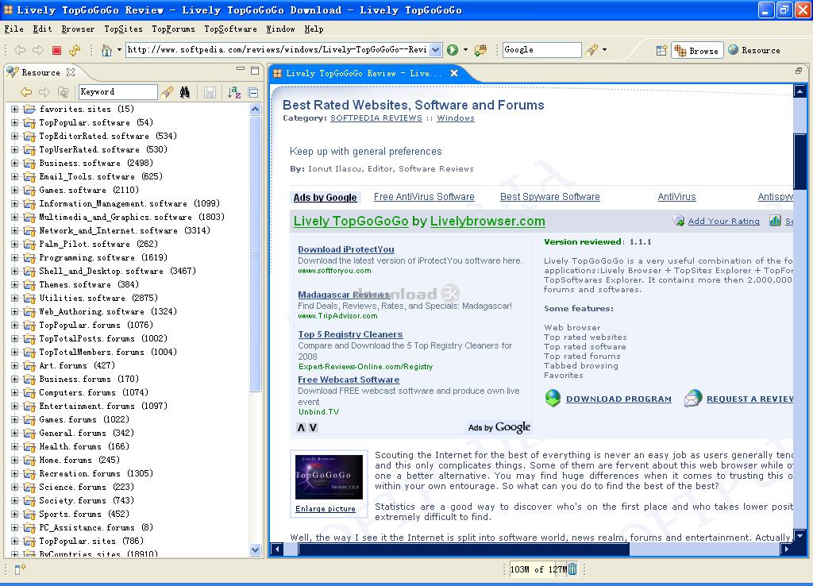Click the Resource tree vertical scrollbar thumb
This screenshot has height=586, width=813.
coord(255,254)
